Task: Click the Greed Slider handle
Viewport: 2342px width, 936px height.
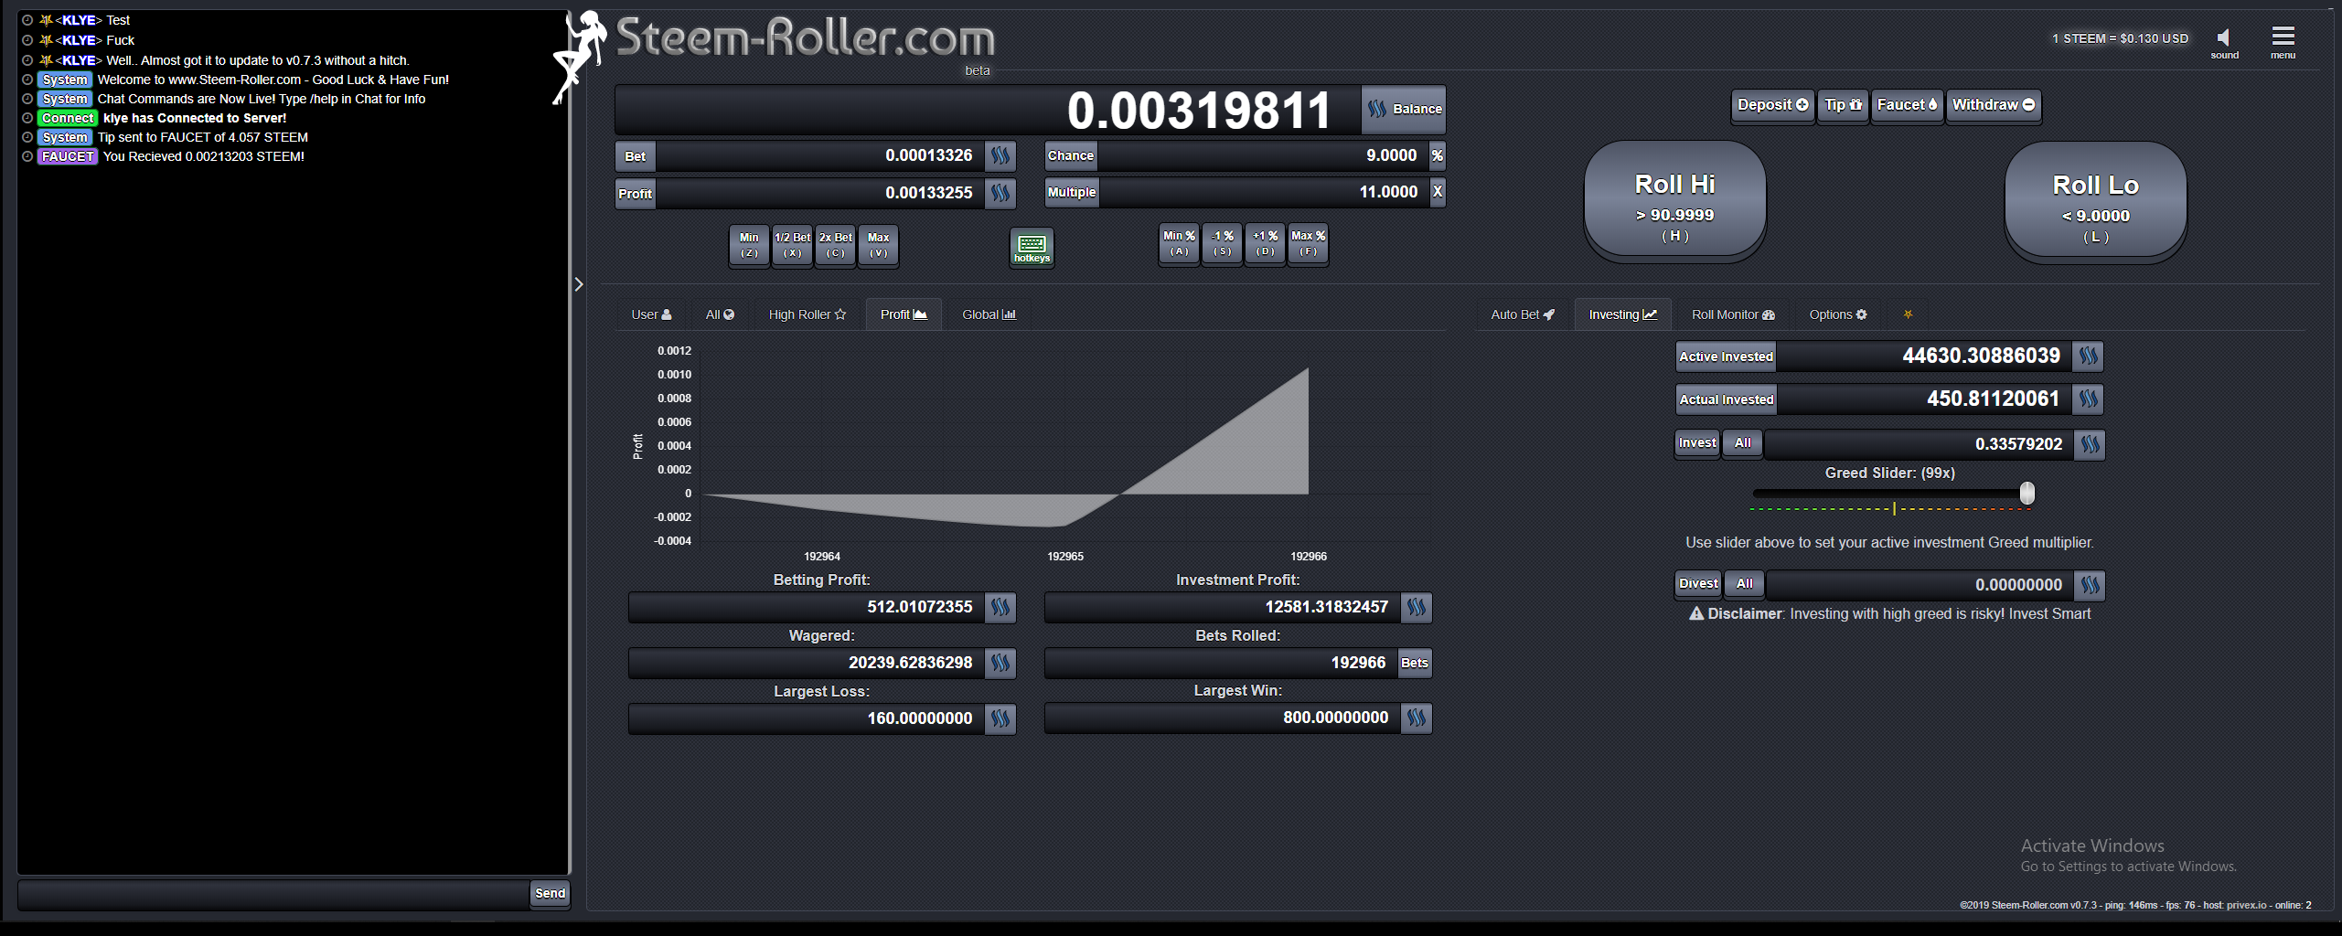Action: tap(2027, 494)
